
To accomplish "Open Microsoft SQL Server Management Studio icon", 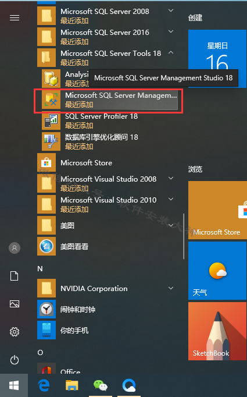I will (x=51, y=100).
